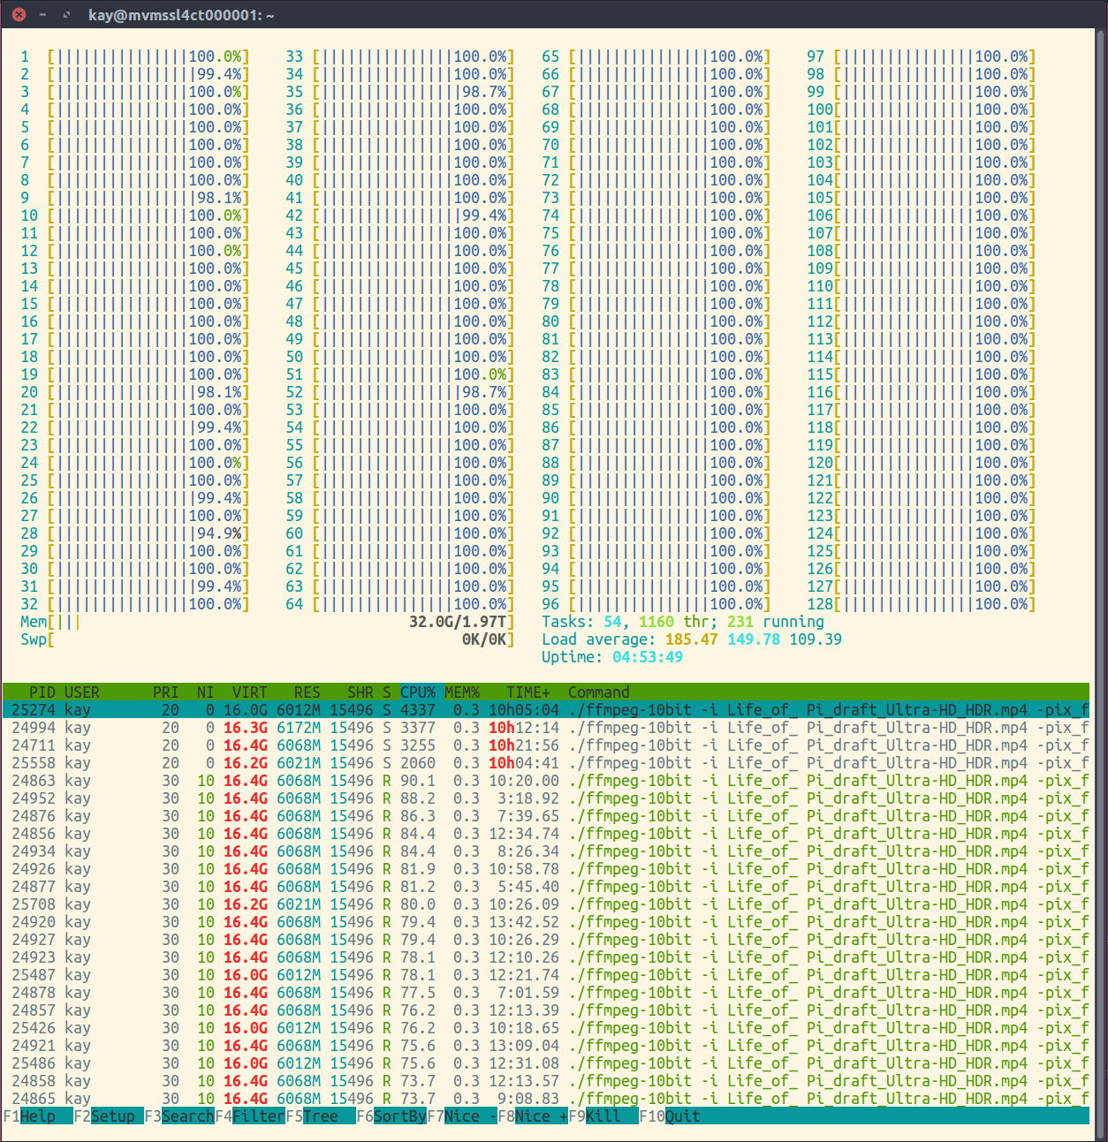
Task: Open the SortBy selector with F6SortBy
Action: [x=391, y=1116]
